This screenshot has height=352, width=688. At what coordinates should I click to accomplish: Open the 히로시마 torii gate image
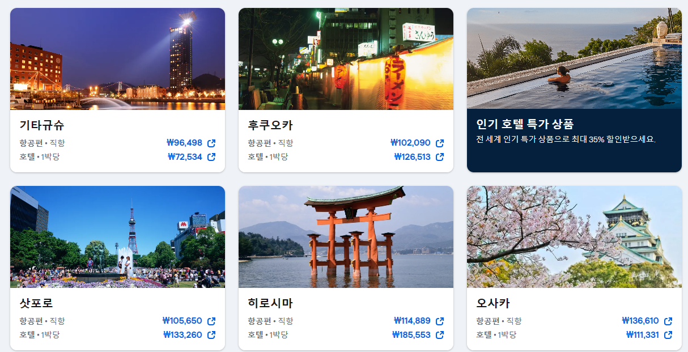(x=346, y=236)
